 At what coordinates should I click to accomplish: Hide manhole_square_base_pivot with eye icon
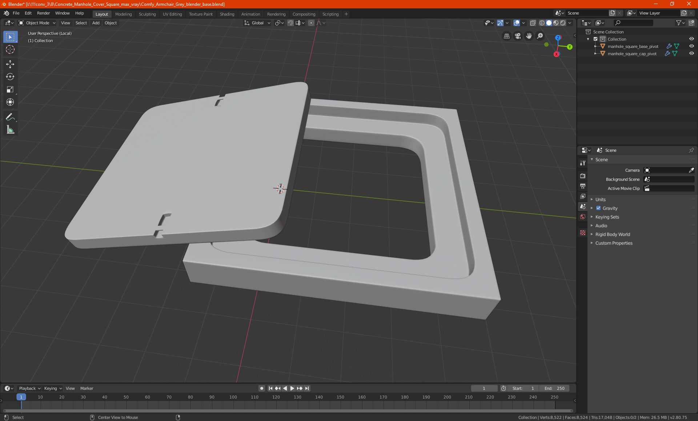tap(691, 46)
